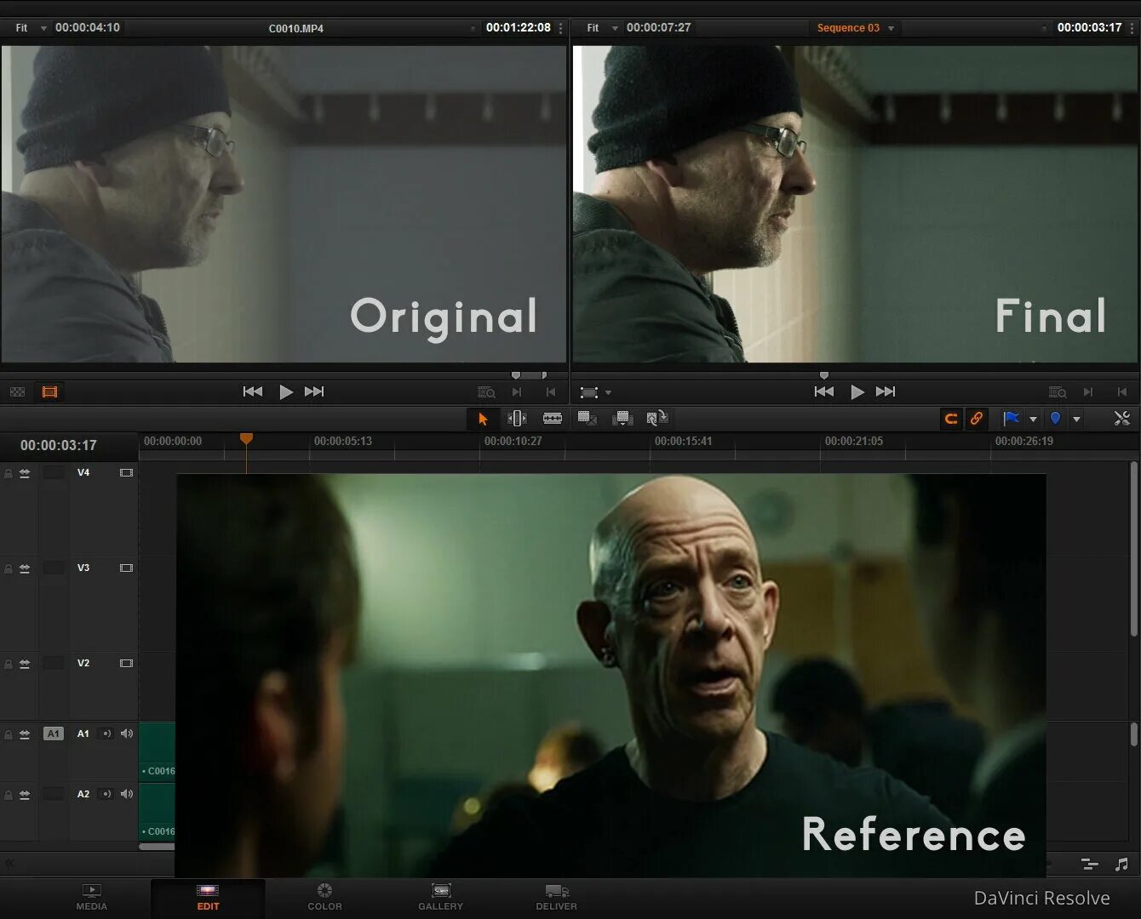Image resolution: width=1141 pixels, height=919 pixels.
Task: Select the normal selection arrow tool
Action: pos(483,418)
